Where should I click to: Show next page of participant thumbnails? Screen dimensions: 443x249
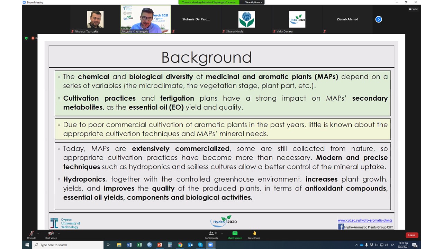click(x=379, y=19)
